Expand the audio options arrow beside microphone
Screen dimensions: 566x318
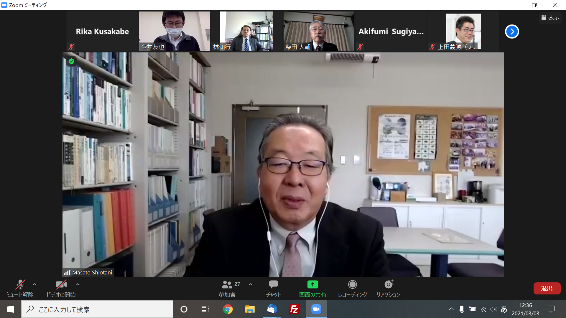point(34,284)
